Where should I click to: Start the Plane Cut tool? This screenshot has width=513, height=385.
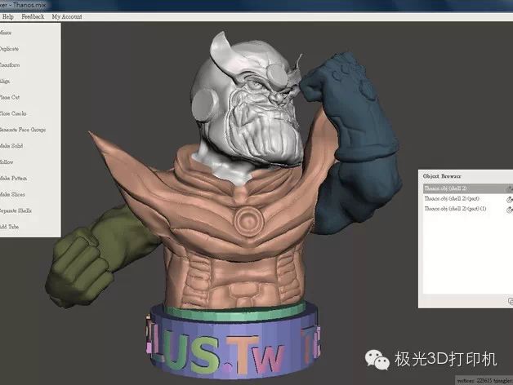pos(10,97)
